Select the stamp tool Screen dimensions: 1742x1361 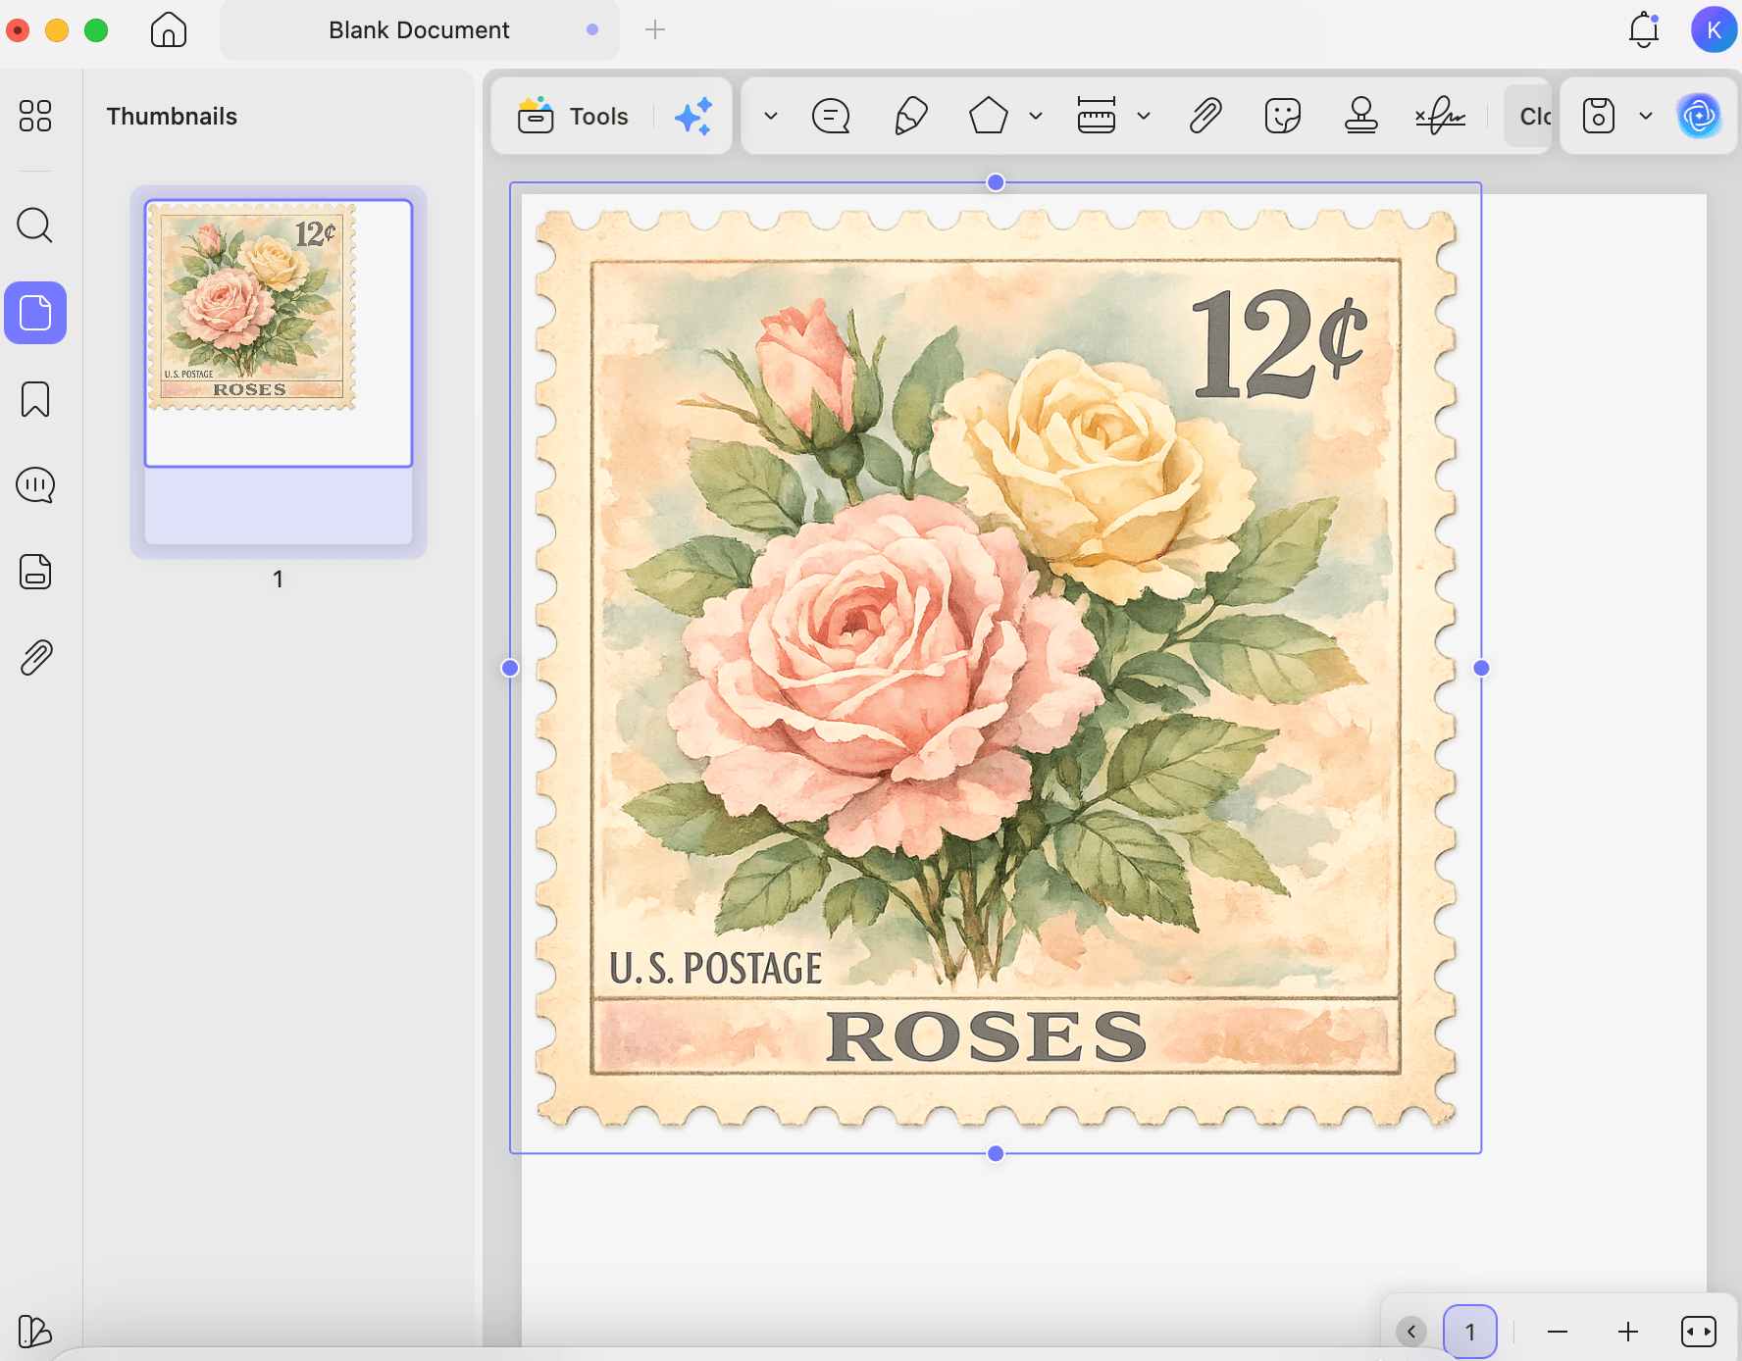coord(1360,115)
